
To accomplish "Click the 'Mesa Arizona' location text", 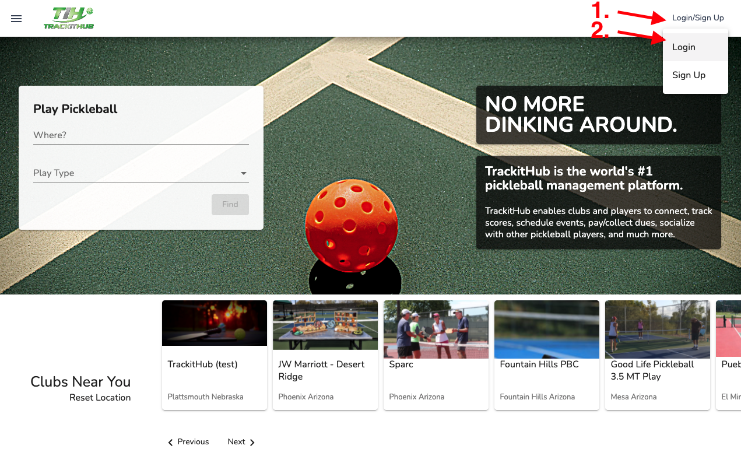I will click(x=634, y=397).
